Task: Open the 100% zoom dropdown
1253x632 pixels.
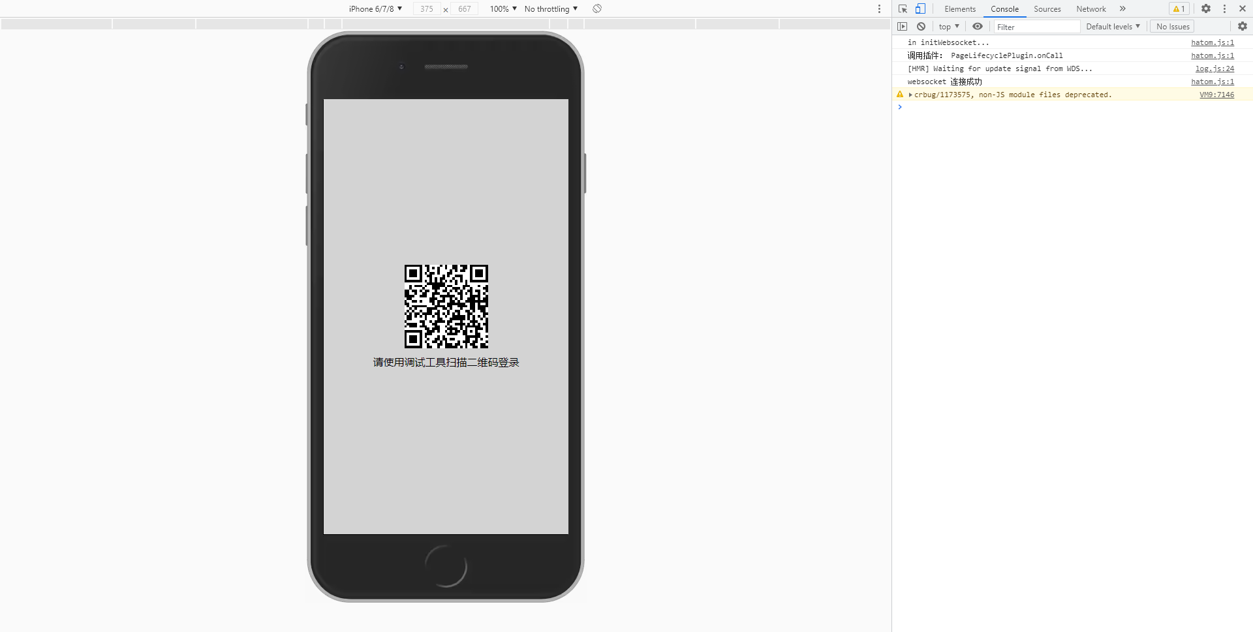Action: (x=503, y=8)
